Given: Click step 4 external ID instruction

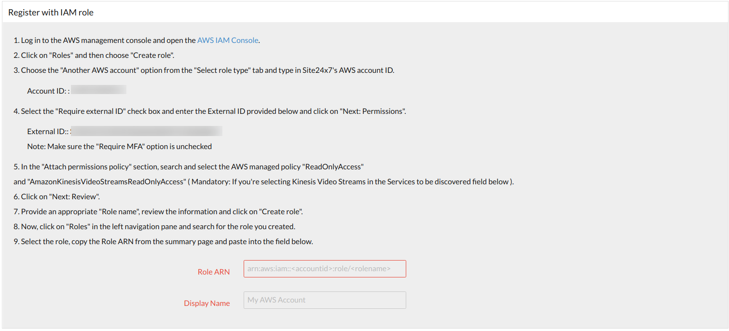Looking at the screenshot, I should click(x=210, y=111).
